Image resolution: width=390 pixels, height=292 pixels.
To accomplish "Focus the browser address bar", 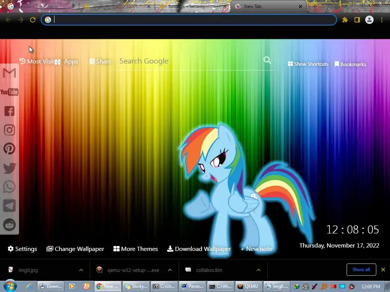I will (189, 20).
